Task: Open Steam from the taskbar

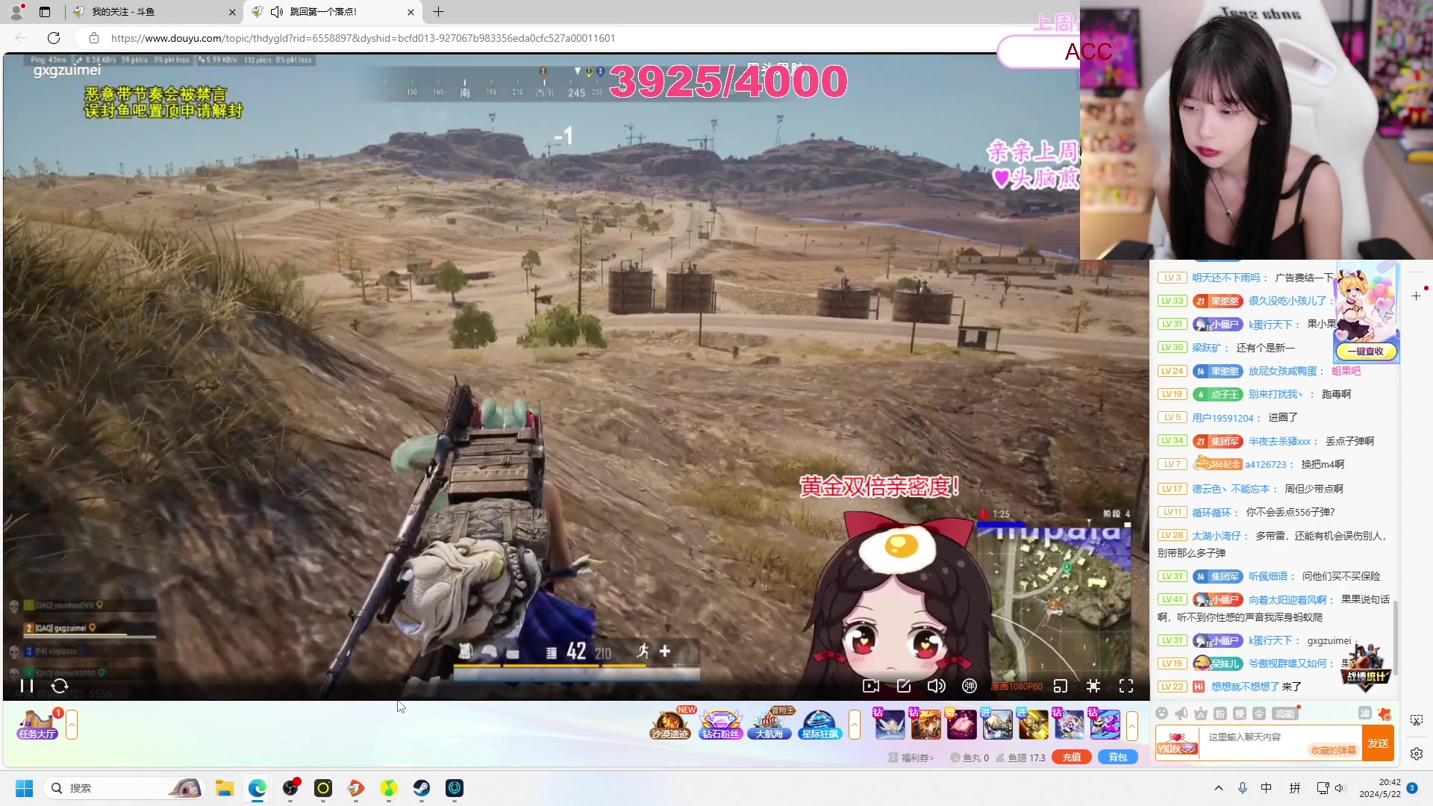Action: [x=422, y=788]
